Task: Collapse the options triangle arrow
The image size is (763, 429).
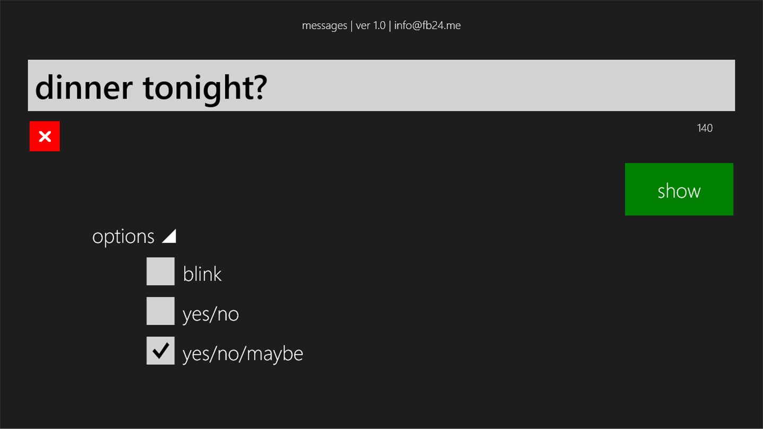Action: [169, 236]
